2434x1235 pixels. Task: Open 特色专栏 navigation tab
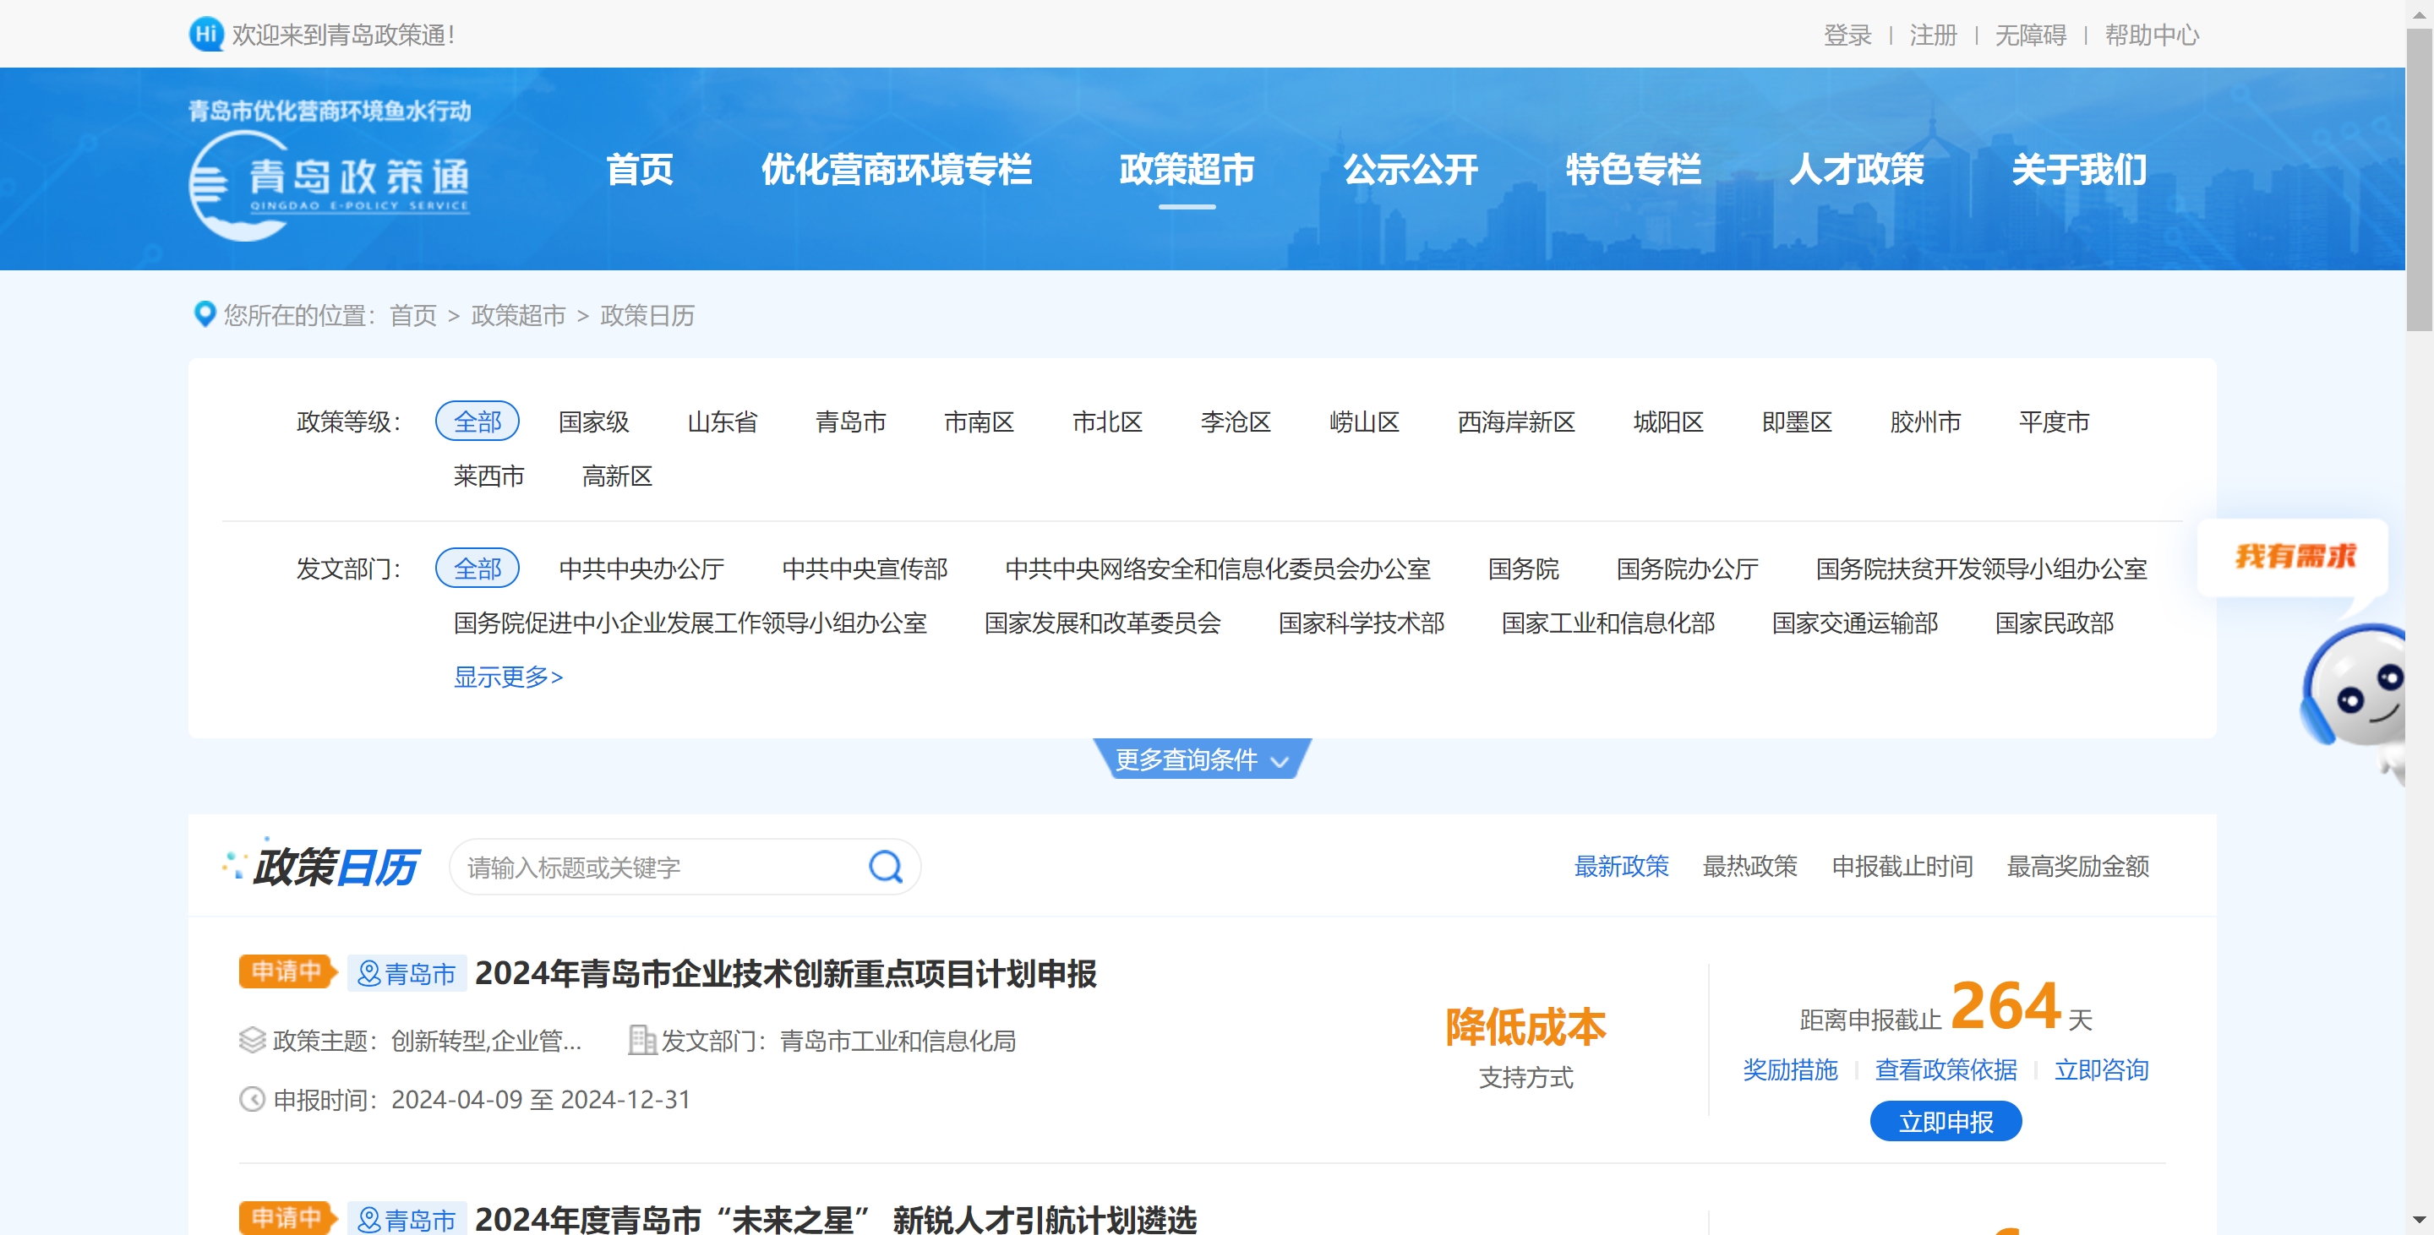(1633, 170)
